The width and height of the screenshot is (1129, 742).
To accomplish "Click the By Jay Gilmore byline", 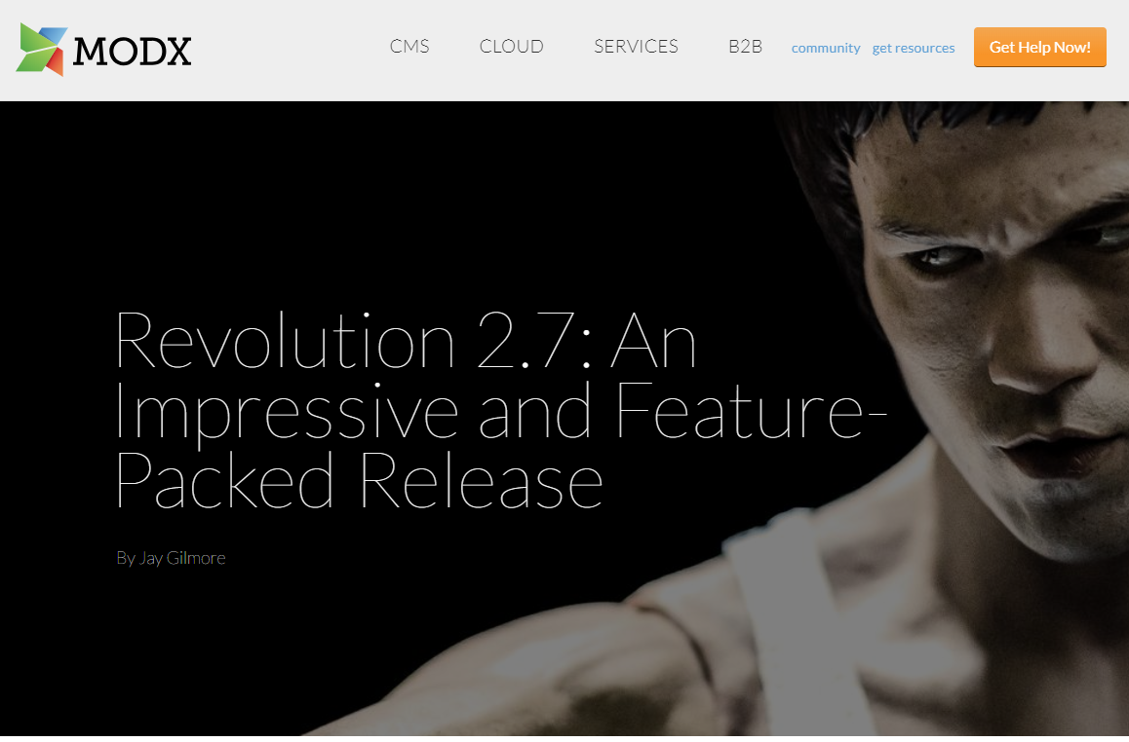I will point(171,558).
